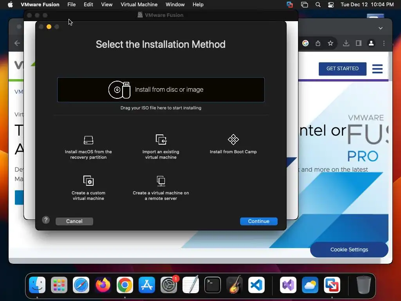Image resolution: width=401 pixels, height=301 pixels.
Task: Open Safari from the Dock
Action: click(x=81, y=285)
